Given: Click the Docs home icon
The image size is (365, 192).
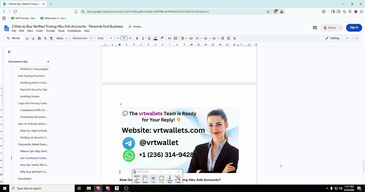Looking at the screenshot, I should (x=7, y=28).
